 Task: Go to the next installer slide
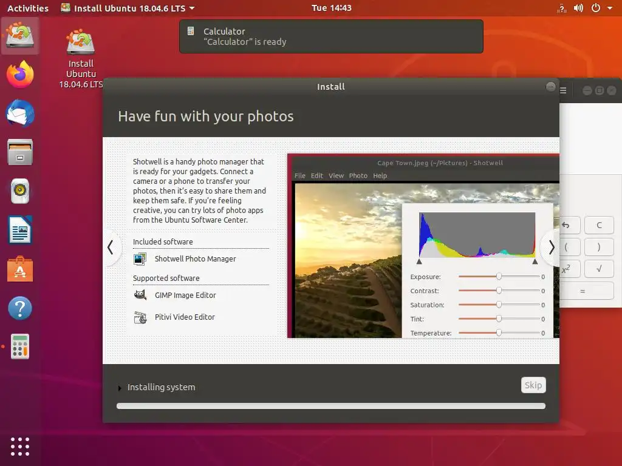pos(551,248)
